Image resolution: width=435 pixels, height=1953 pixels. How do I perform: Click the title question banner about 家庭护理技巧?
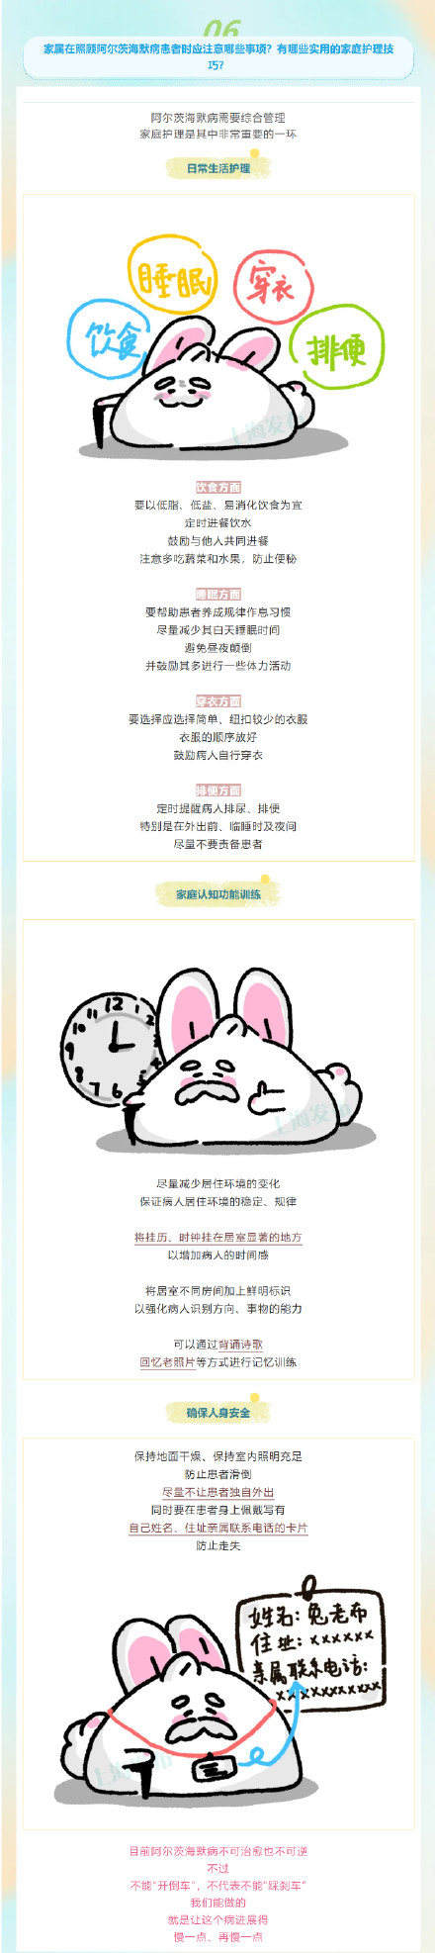(218, 56)
